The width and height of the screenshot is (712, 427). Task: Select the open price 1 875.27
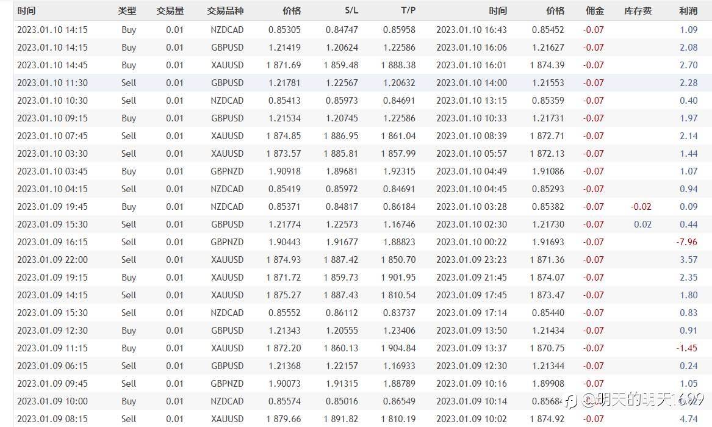(283, 295)
